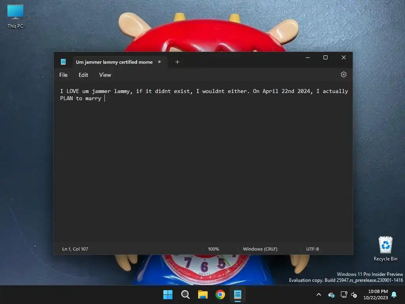Screen dimensions: 405x304
Task: Open Notepad settings gear
Action: tap(343, 75)
